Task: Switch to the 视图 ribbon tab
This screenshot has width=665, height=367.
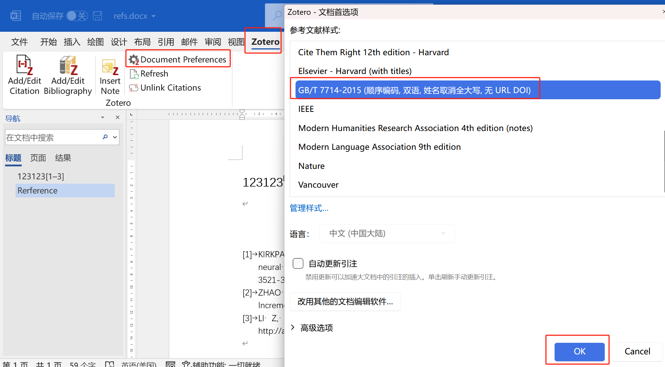Action: (x=236, y=42)
